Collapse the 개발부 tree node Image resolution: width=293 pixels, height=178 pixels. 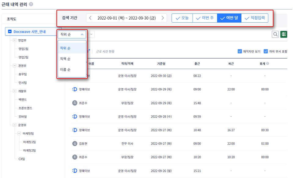pos(15,91)
